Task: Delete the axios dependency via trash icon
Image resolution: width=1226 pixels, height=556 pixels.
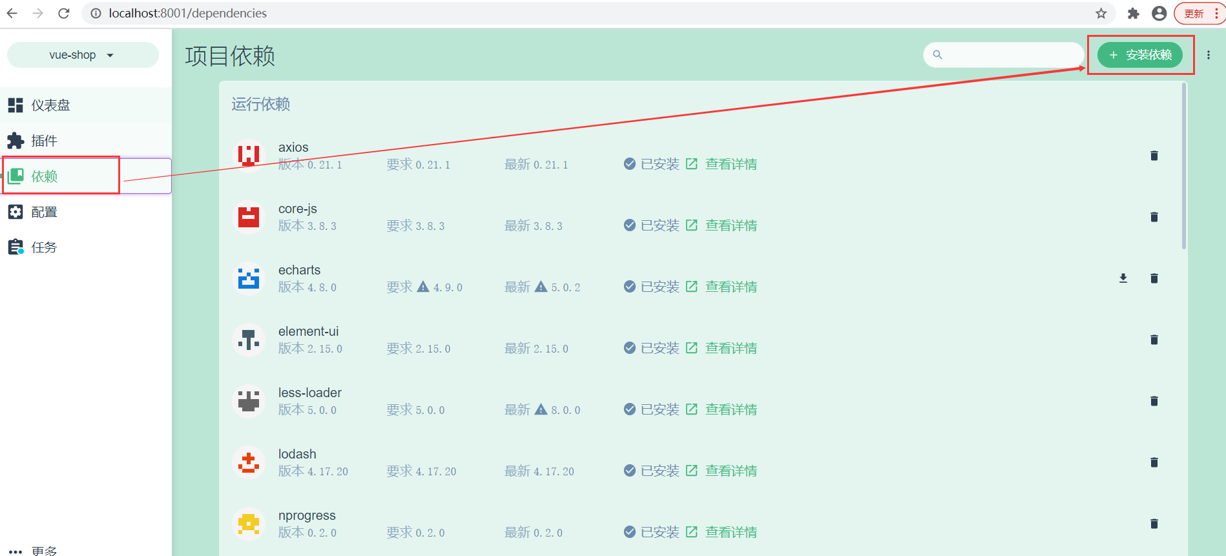Action: click(x=1154, y=156)
